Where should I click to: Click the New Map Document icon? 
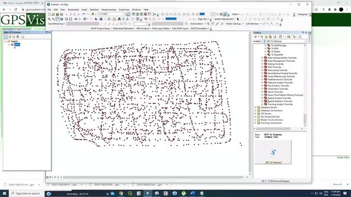coord(49,14)
